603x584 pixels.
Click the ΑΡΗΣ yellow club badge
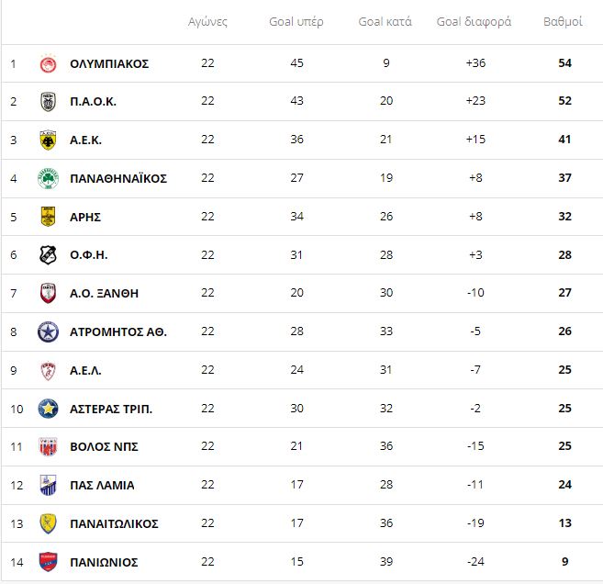48,217
